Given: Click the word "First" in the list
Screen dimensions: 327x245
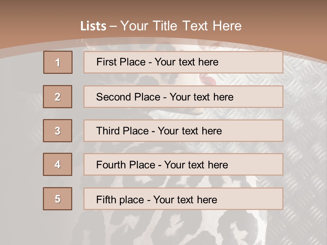Looking at the screenshot, I should 106,62.
